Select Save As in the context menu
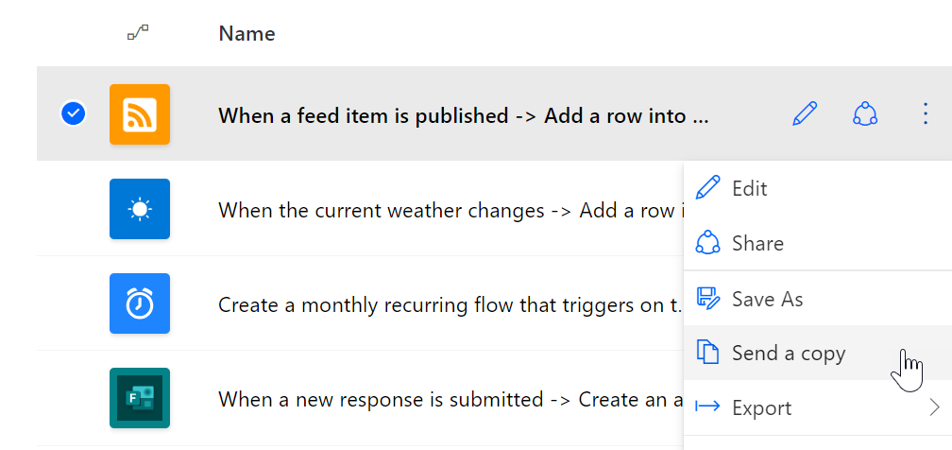This screenshot has width=952, height=450. 766,299
